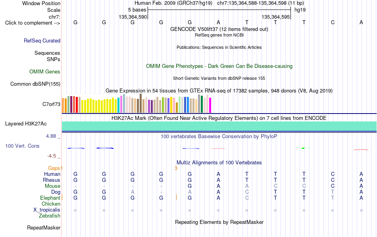377x237 pixels.
Task: Click the teal H3K27Ac signal band
Action: point(219,126)
